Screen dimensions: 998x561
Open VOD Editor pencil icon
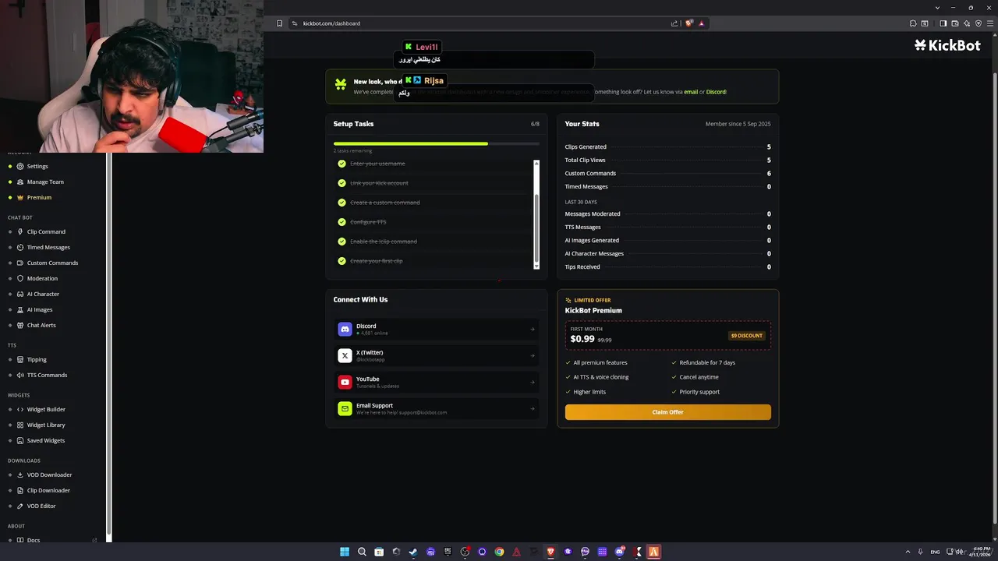20,506
